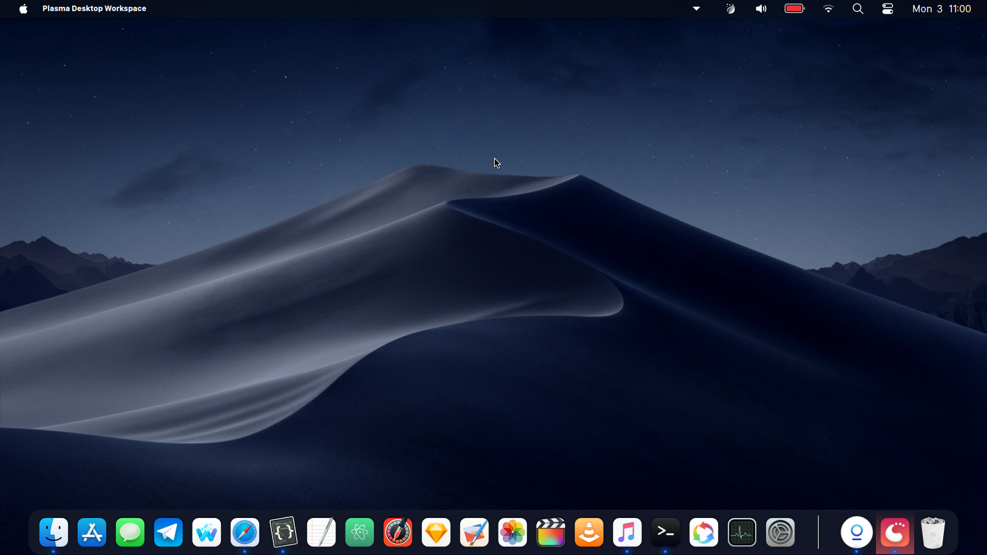The width and height of the screenshot is (987, 555).
Task: Open the blue W splash app icon
Action: tap(207, 532)
